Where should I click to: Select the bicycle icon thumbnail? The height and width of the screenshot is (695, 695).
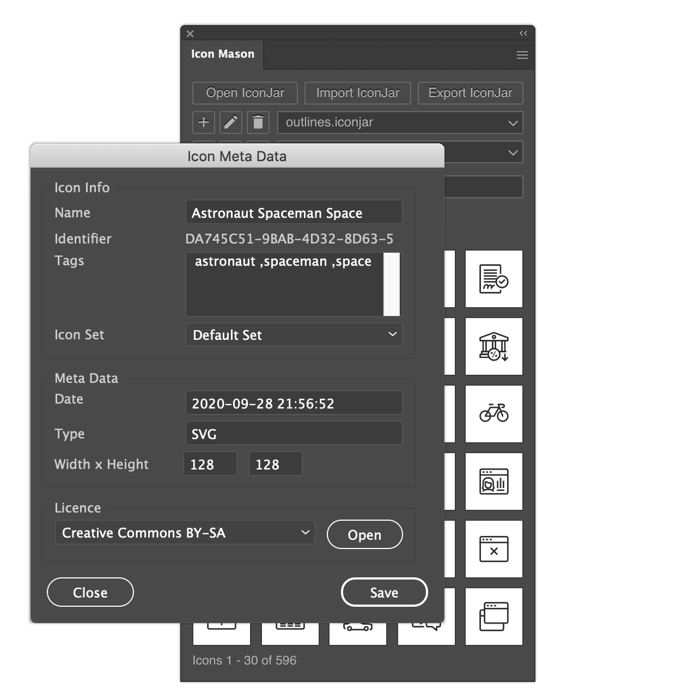tap(494, 414)
